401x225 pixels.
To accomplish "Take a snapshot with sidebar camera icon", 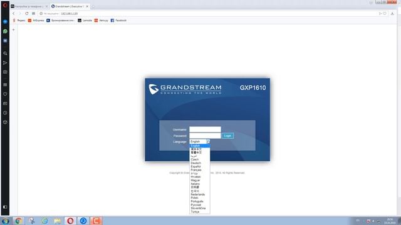I will coord(5,72).
